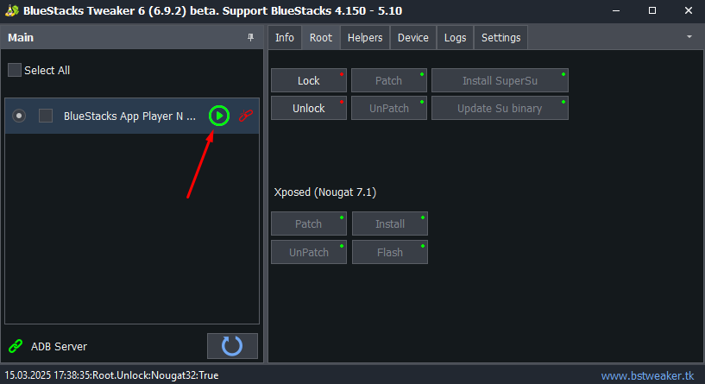
Task: Click the Xposed Flash button
Action: (390, 252)
